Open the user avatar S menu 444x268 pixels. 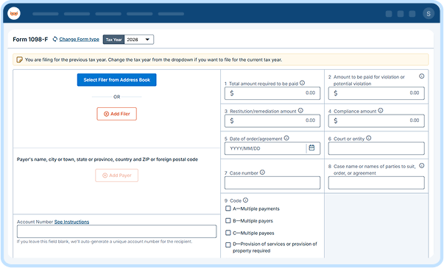(x=429, y=13)
